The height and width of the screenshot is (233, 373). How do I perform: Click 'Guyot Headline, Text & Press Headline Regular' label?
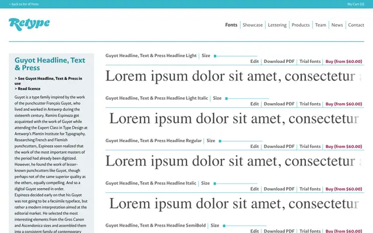153,141
